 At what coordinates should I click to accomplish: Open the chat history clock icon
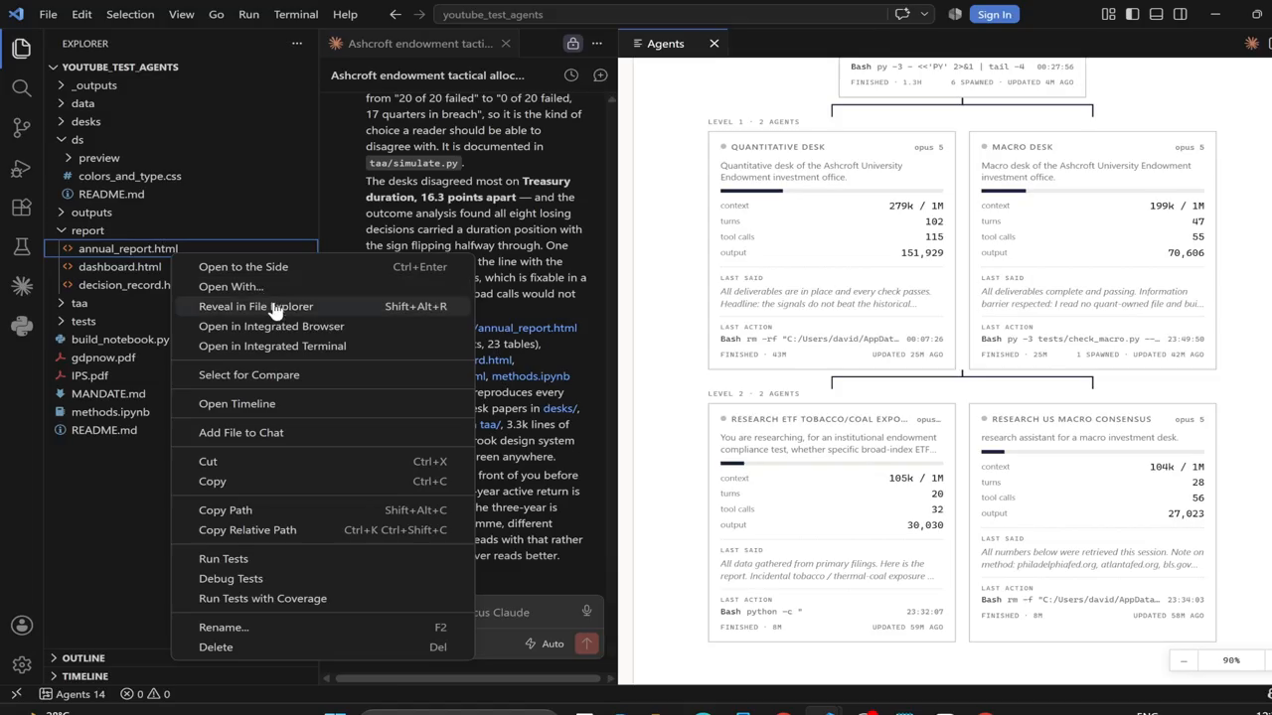point(571,75)
